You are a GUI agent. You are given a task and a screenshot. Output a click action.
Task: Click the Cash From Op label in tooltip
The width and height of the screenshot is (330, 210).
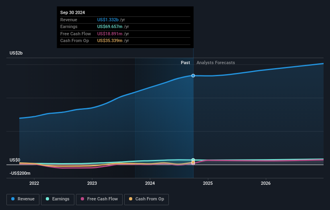74,41
